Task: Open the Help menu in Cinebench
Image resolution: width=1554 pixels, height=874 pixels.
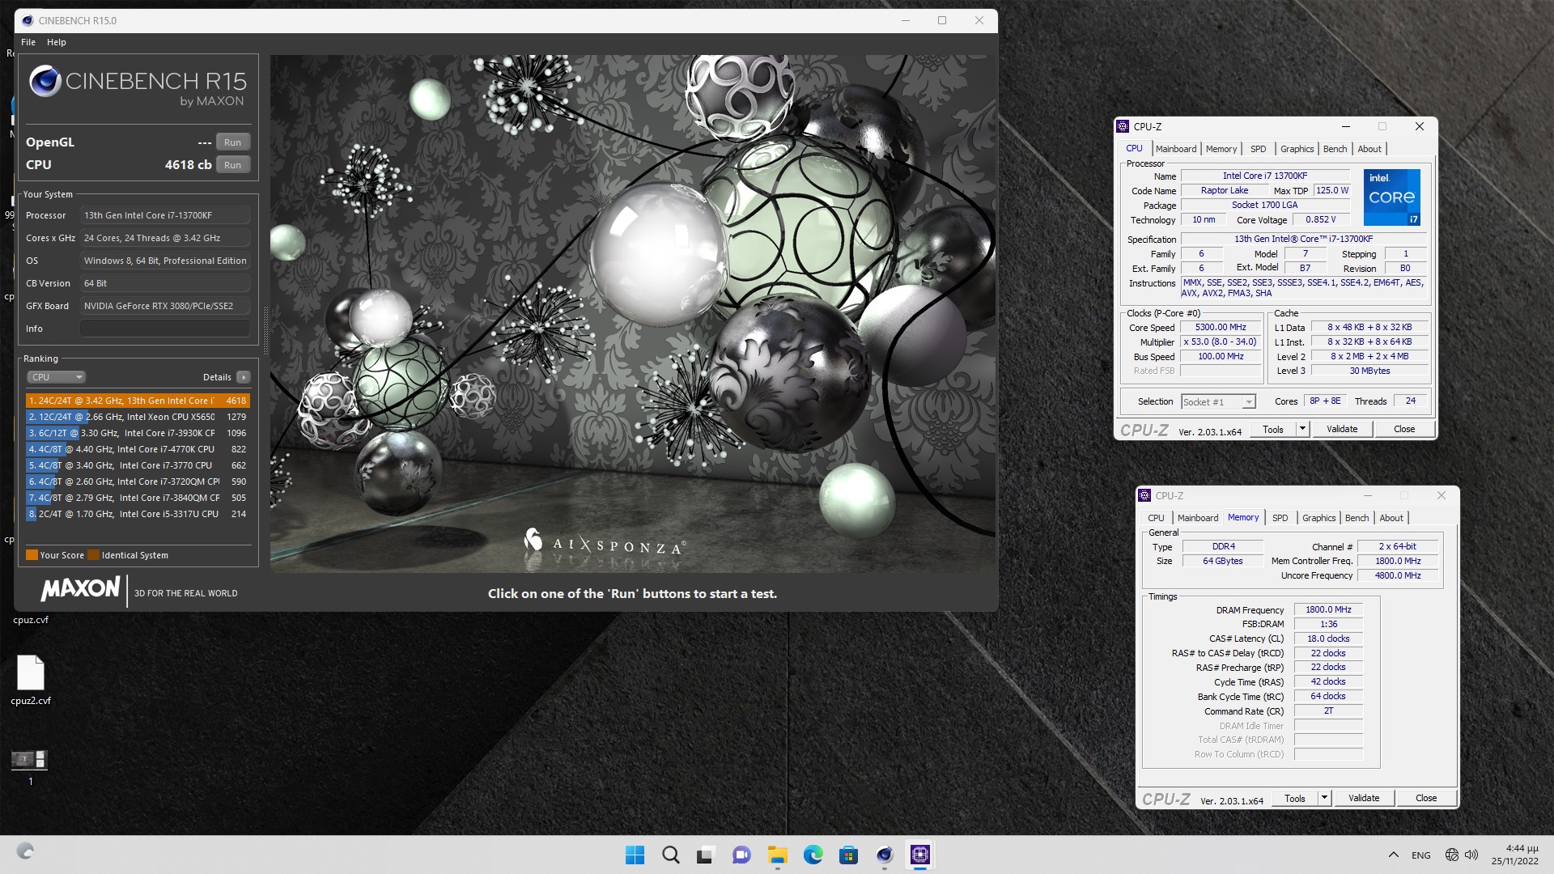Action: (x=57, y=42)
